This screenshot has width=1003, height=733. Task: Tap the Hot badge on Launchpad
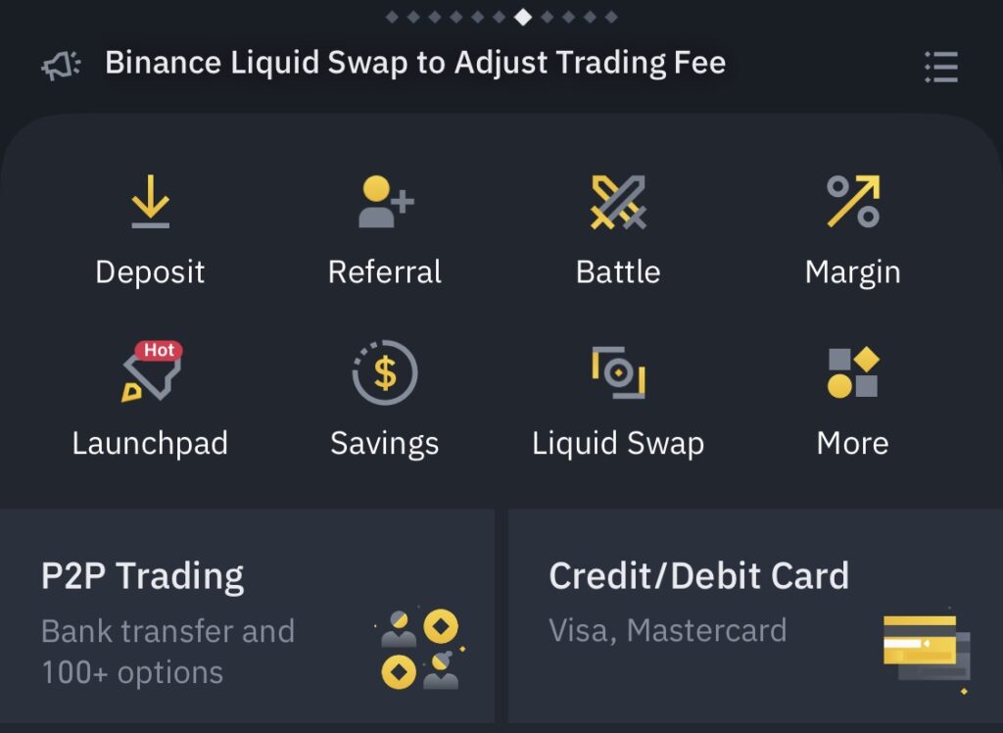159,350
